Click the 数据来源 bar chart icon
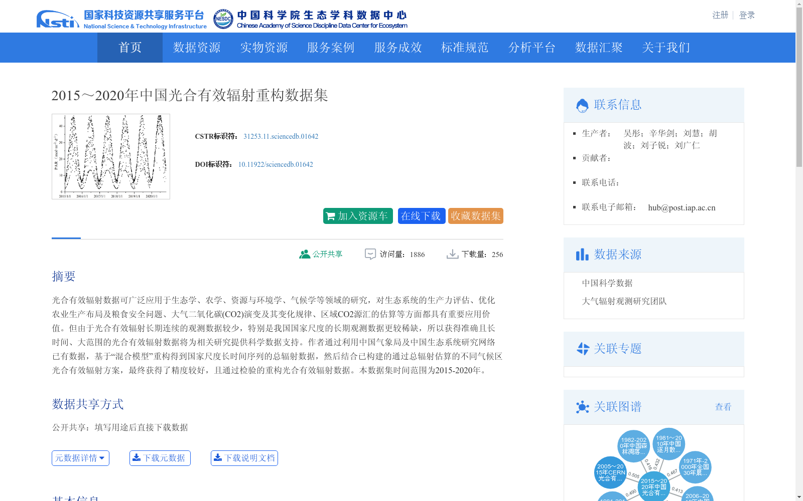Viewport: 803px width, 501px height. pyautogui.click(x=582, y=255)
